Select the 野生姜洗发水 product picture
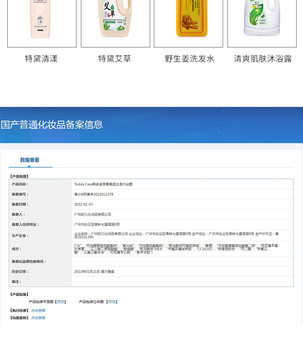This screenshot has height=361, width=303. point(188,23)
